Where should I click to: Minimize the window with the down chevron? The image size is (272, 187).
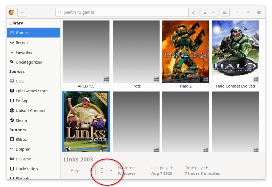[238, 12]
